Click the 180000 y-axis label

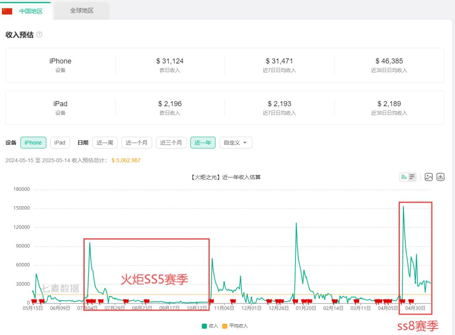[21, 189]
